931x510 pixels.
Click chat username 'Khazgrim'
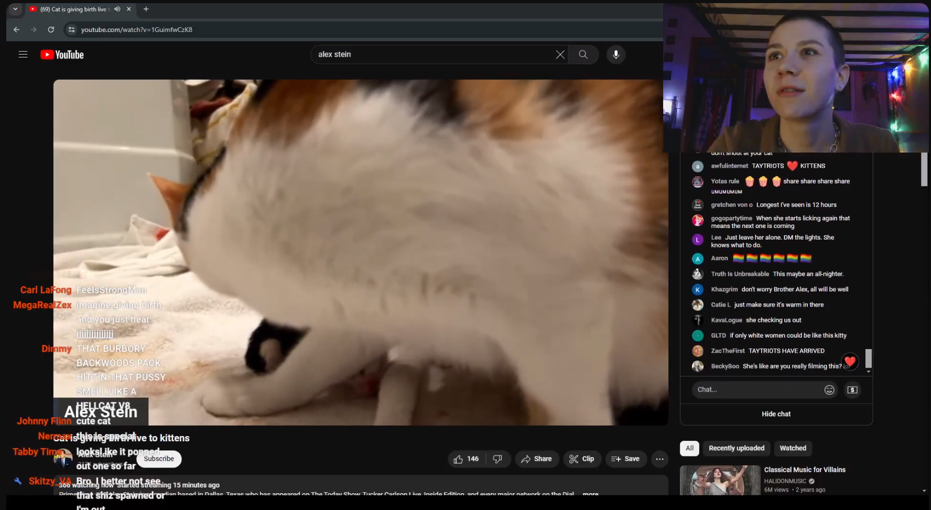point(724,289)
